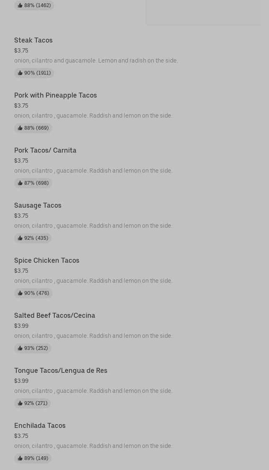Select the Salted Beef Tacos/Cecina title

(55, 315)
